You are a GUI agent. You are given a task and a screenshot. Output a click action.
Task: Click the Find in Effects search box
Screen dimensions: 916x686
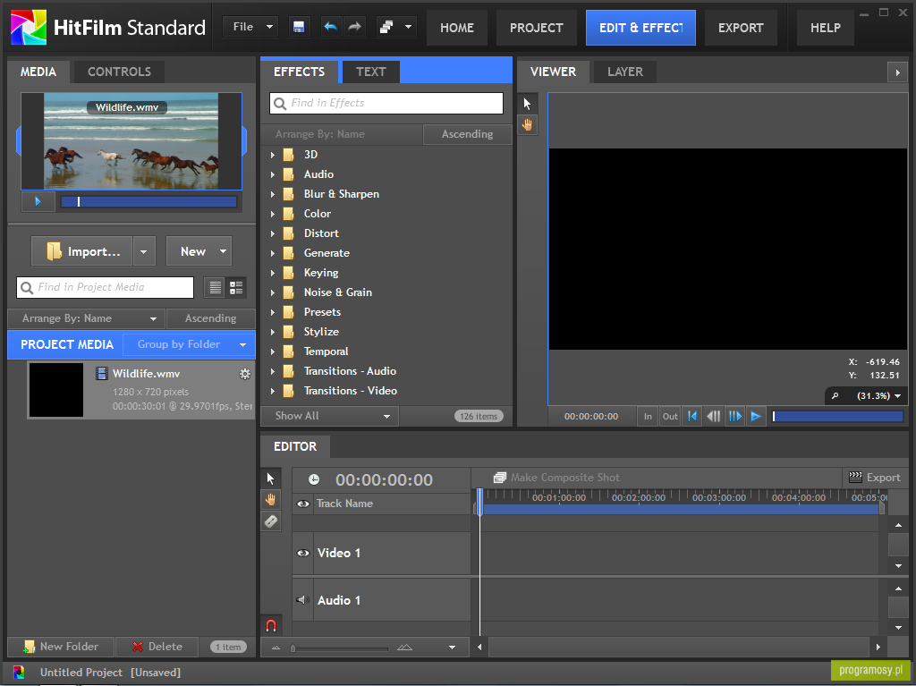386,104
